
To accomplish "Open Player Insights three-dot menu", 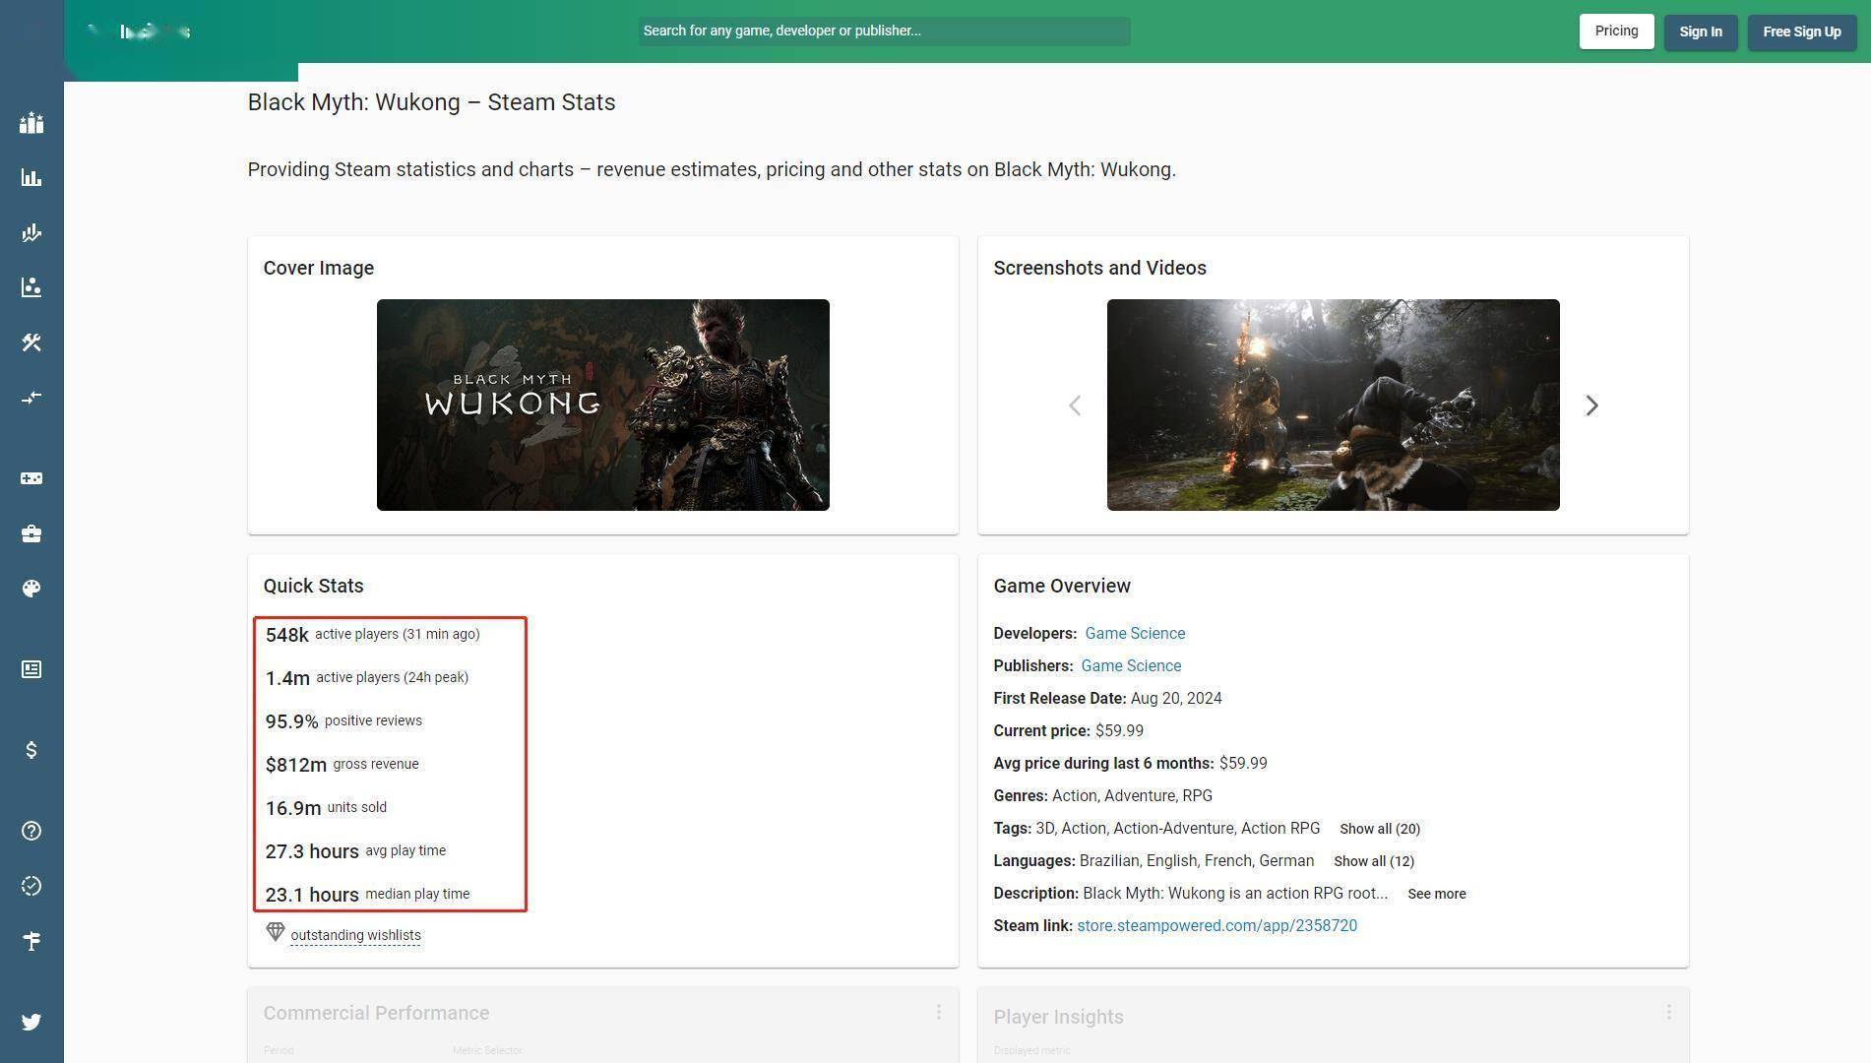I will point(1669,1012).
